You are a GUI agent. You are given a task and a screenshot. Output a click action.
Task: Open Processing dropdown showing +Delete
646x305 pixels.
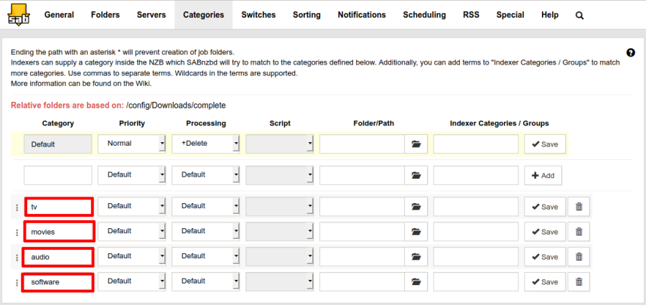(206, 144)
